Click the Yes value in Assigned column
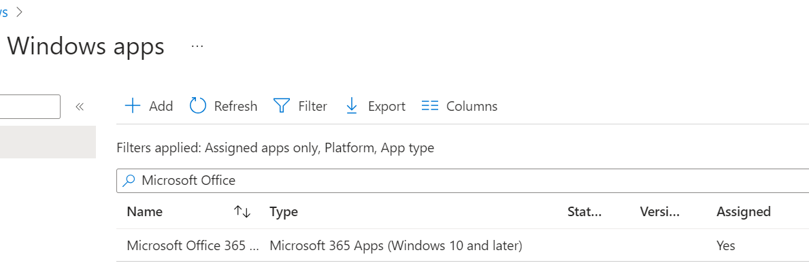809x278 pixels. click(726, 245)
